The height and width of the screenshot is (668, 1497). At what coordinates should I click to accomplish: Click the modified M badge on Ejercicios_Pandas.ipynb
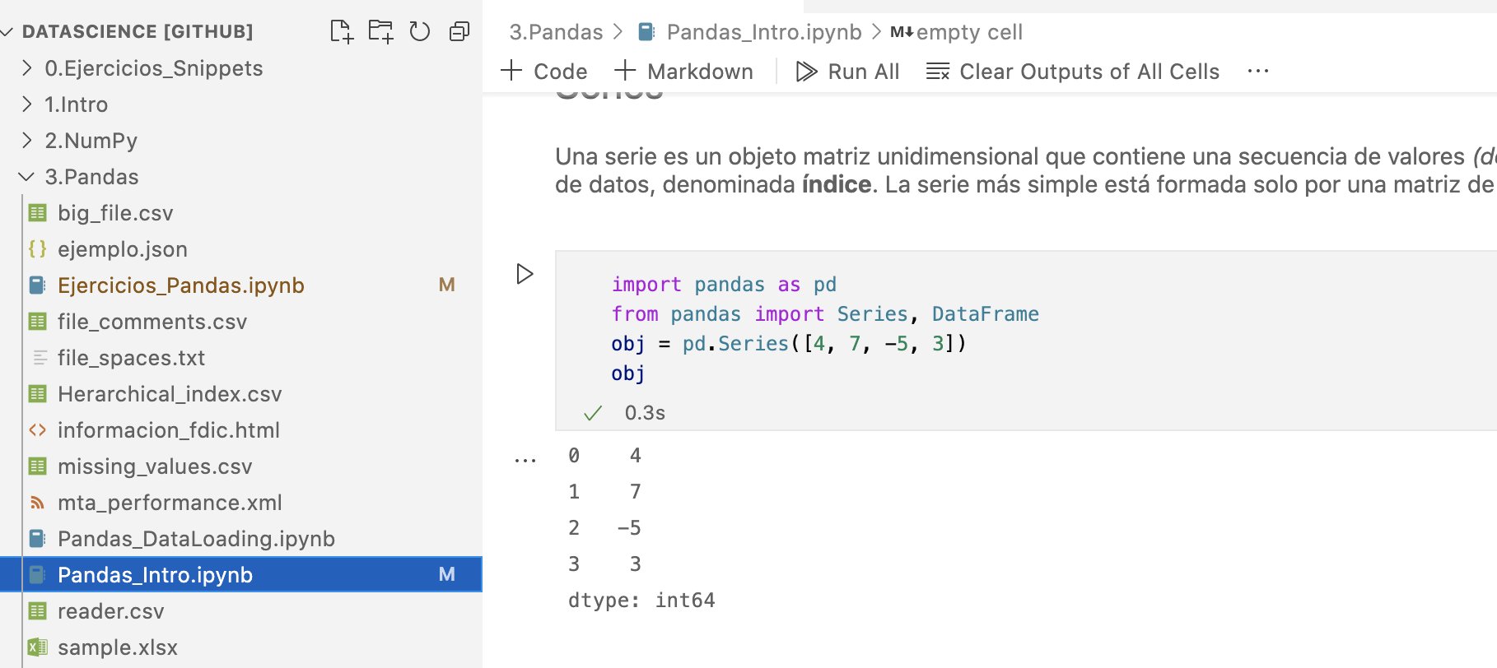pos(447,285)
